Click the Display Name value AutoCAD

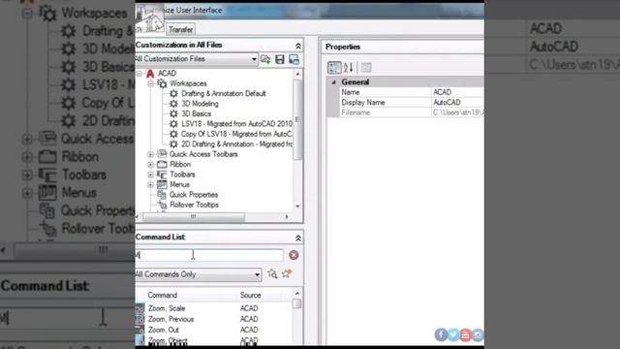tap(447, 103)
